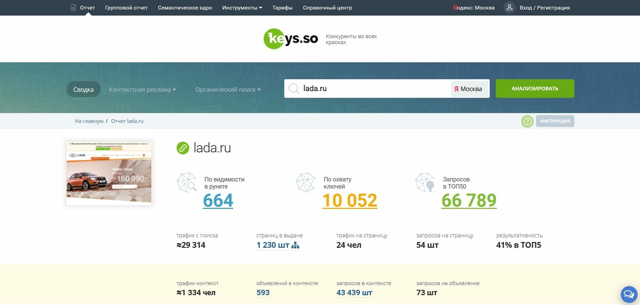The height and width of the screenshot is (305, 640).
Task: Click the 41% в ТОП5 value
Action: click(518, 245)
